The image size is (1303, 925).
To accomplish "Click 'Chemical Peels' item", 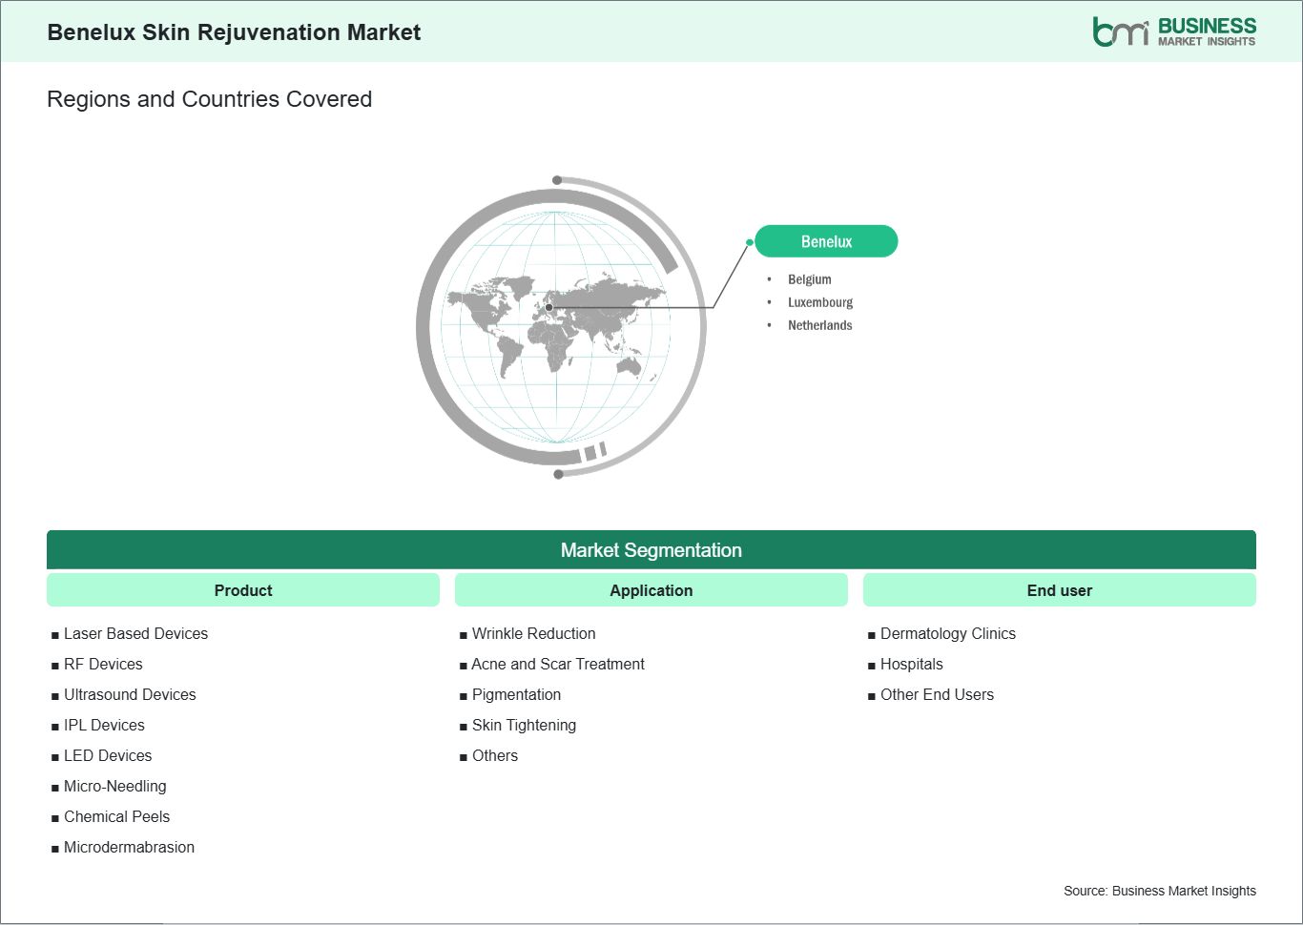I will click(x=116, y=816).
